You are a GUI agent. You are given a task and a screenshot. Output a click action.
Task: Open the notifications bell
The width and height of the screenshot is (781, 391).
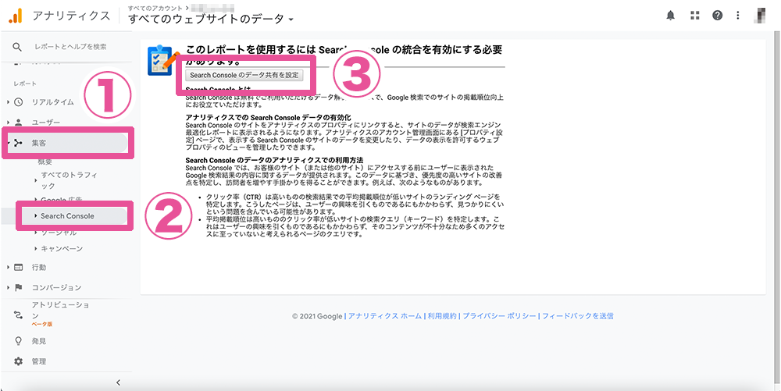[670, 16]
